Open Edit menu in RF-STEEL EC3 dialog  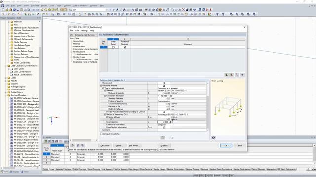[x=77, y=31]
